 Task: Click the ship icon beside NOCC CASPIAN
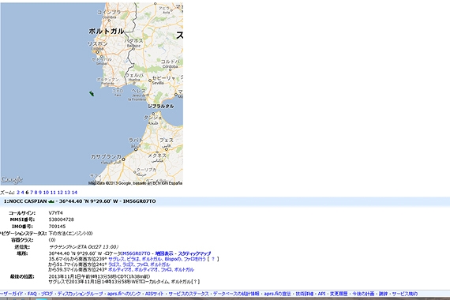(x=51, y=201)
